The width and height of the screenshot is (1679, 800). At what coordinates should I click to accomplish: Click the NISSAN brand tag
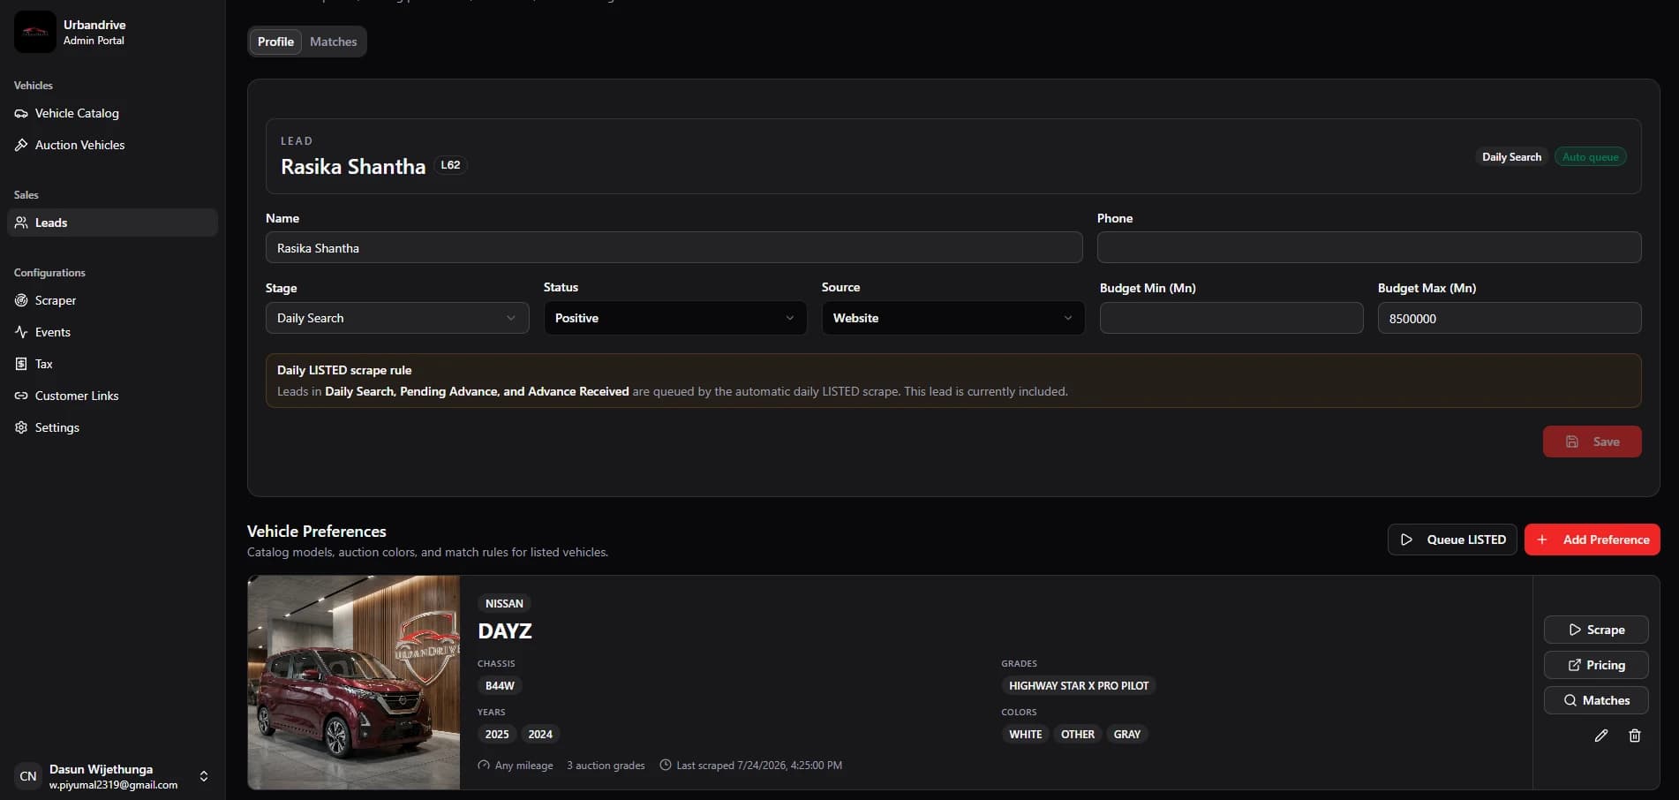[x=504, y=604]
